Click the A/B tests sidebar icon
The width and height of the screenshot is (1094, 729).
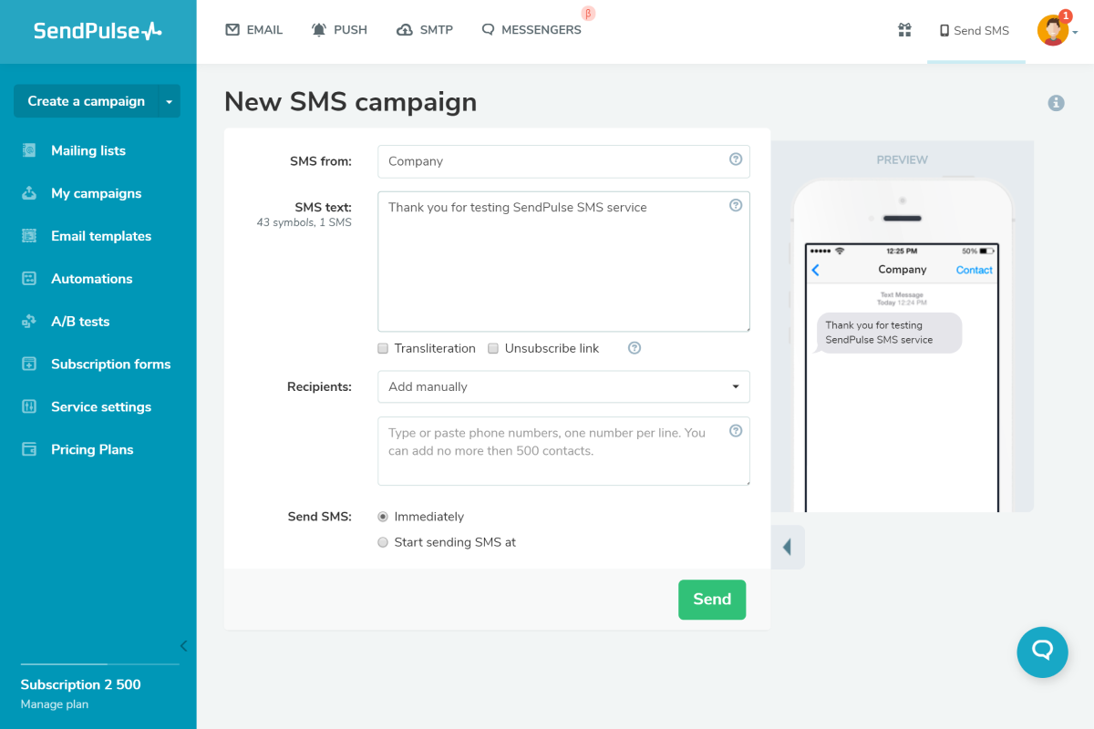pyautogui.click(x=29, y=322)
